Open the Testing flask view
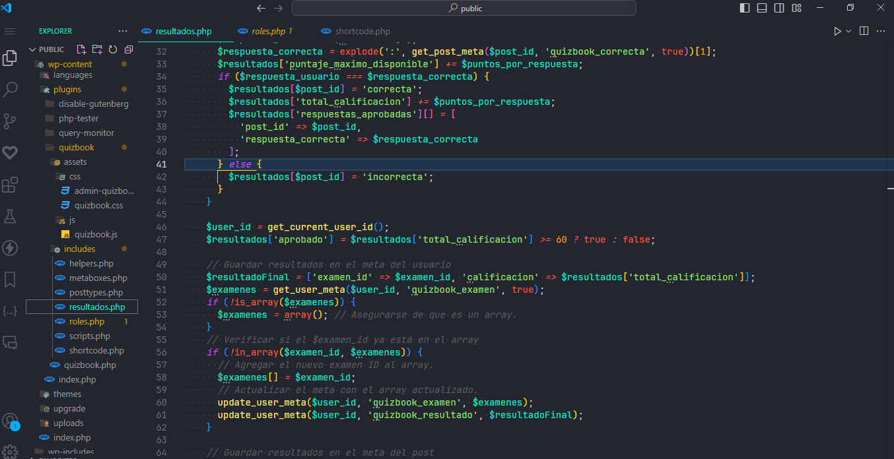894x459 pixels. click(10, 216)
